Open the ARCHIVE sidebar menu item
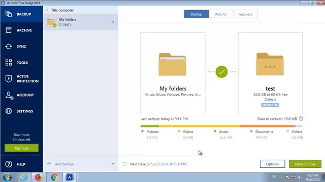This screenshot has height=182, width=325. [21, 30]
